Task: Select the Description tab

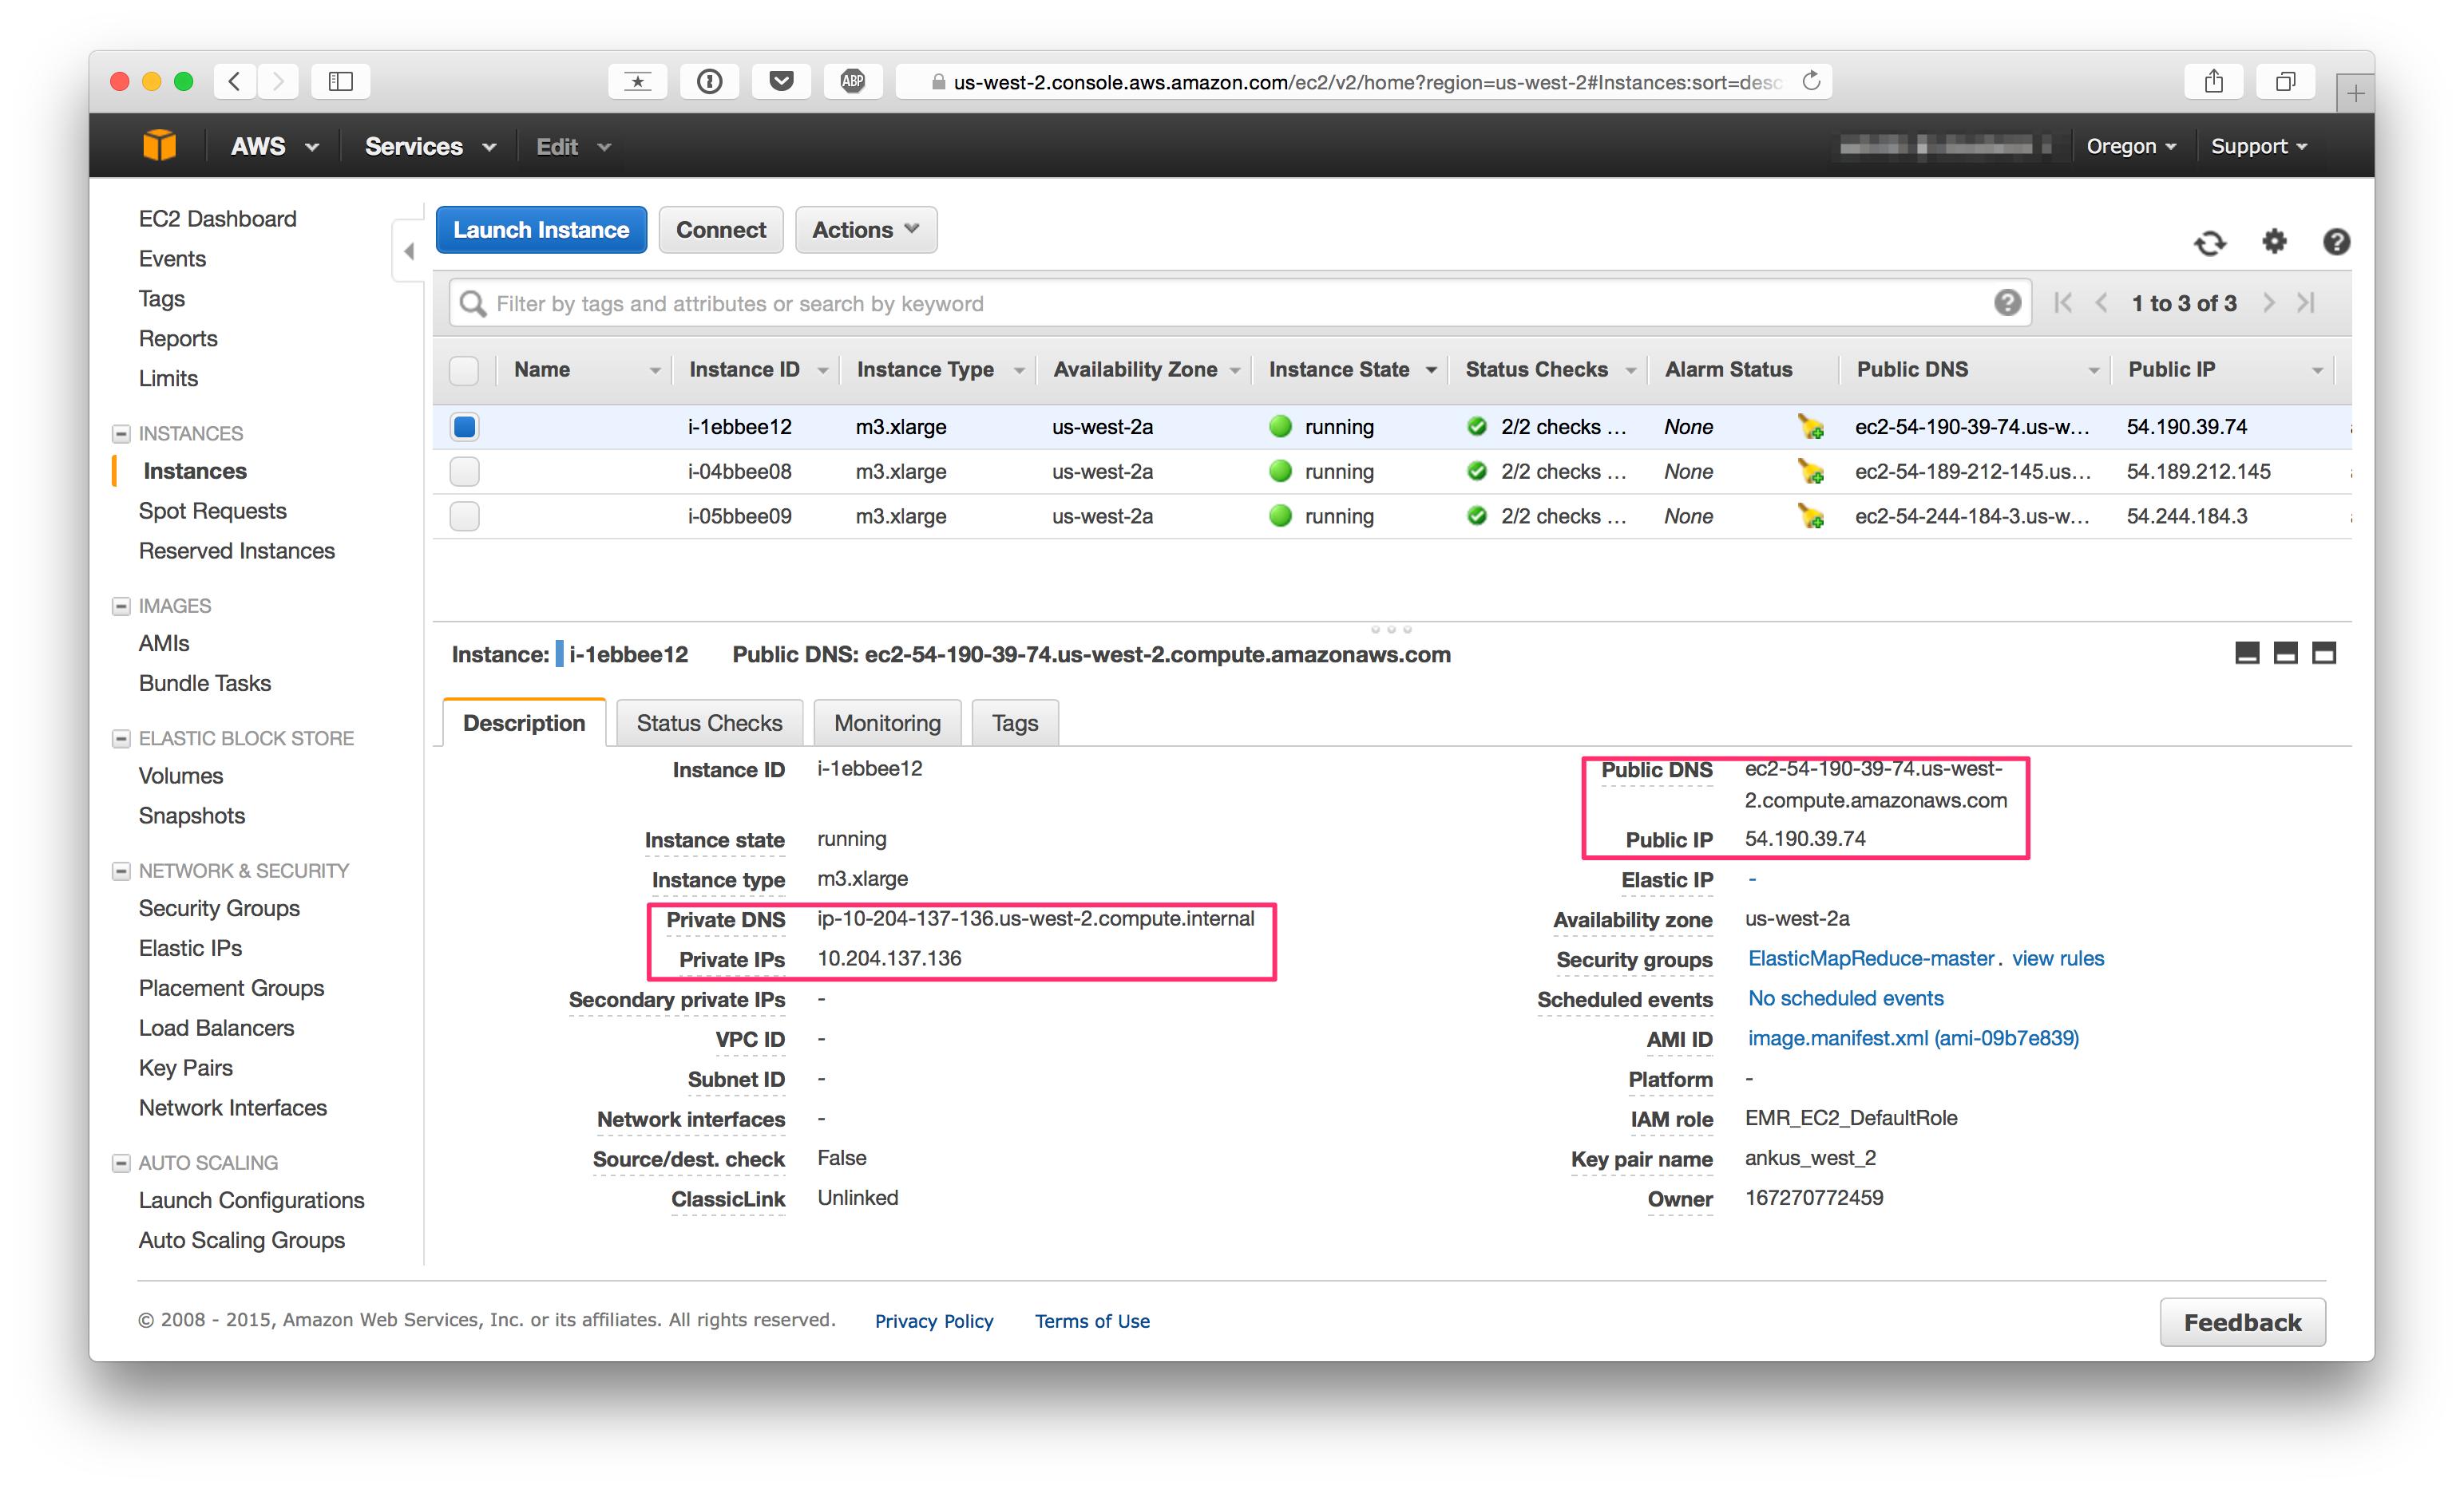Action: (524, 722)
